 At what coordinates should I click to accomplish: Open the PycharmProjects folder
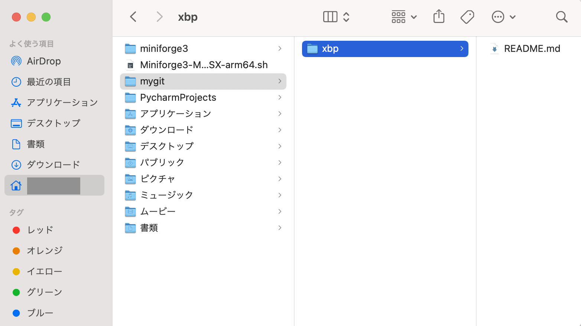tap(178, 97)
